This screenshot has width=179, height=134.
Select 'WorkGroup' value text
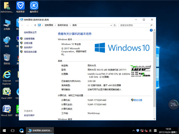93,113
